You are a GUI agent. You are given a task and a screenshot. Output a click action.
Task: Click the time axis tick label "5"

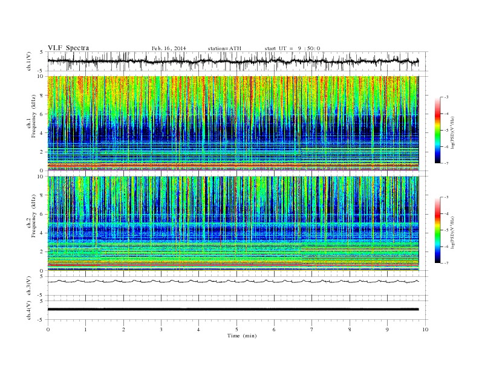point(236,329)
